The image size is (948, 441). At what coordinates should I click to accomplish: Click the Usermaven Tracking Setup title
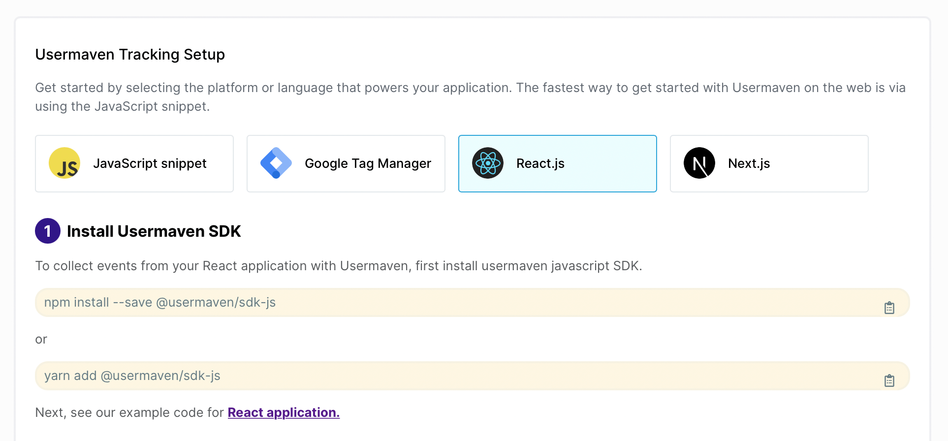[x=130, y=54]
